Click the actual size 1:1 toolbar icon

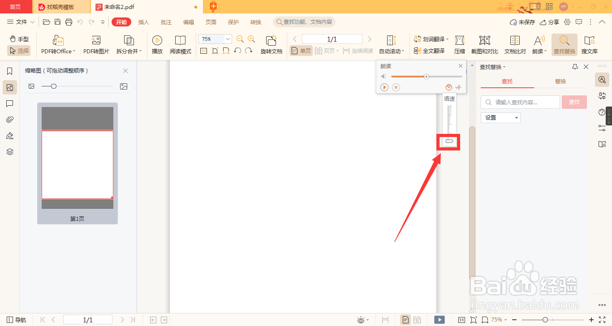pos(203,51)
